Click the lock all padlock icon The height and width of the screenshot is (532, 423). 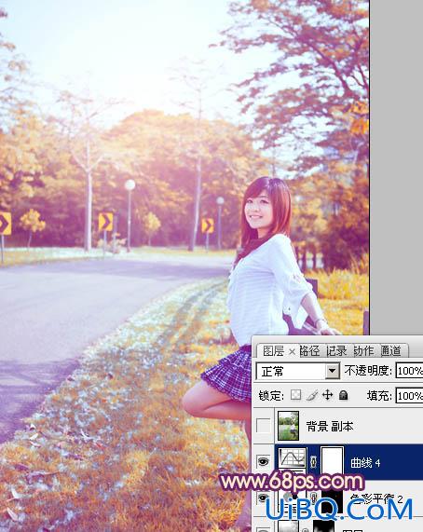(343, 395)
